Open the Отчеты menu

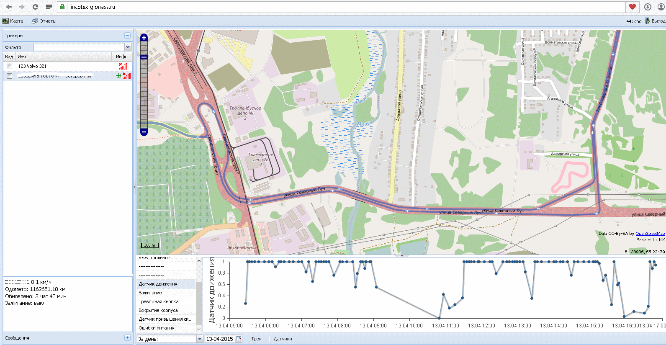(x=44, y=21)
